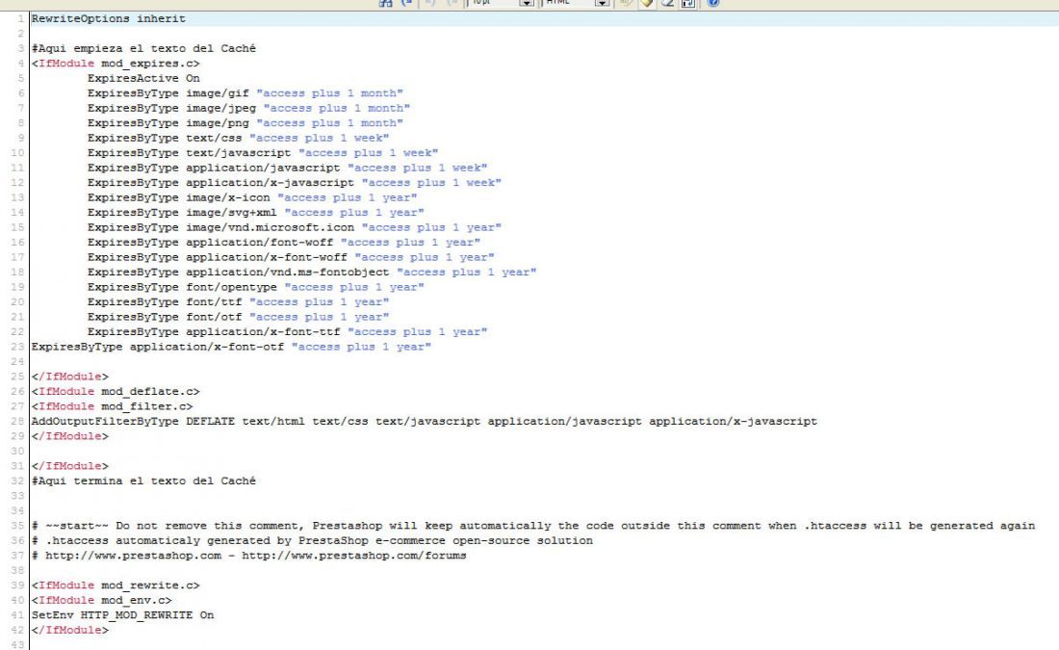The image size is (1059, 650).
Task: Click the ExpiresByType image/png line
Action: (x=245, y=123)
